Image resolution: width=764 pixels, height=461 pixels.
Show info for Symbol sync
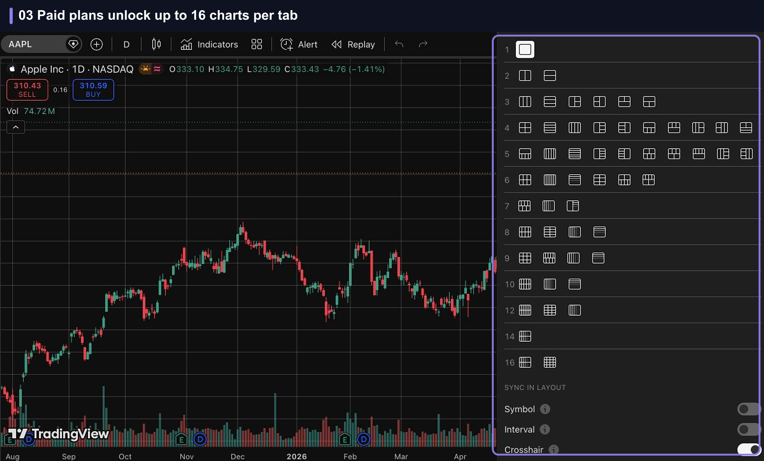pos(545,409)
